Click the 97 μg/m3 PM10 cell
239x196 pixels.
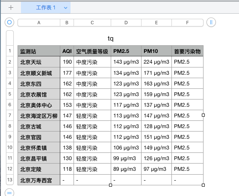point(156,169)
